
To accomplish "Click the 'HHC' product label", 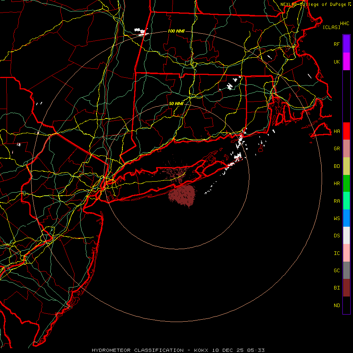I will [x=345, y=24].
